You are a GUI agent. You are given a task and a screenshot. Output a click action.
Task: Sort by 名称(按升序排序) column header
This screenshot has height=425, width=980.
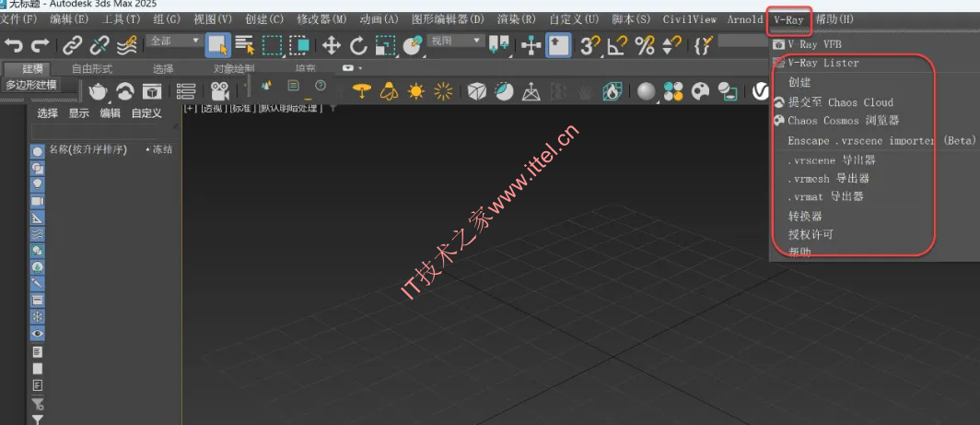click(88, 149)
